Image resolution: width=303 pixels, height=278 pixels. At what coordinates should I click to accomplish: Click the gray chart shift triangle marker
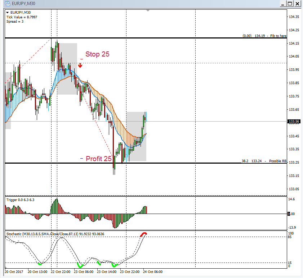[148, 11]
